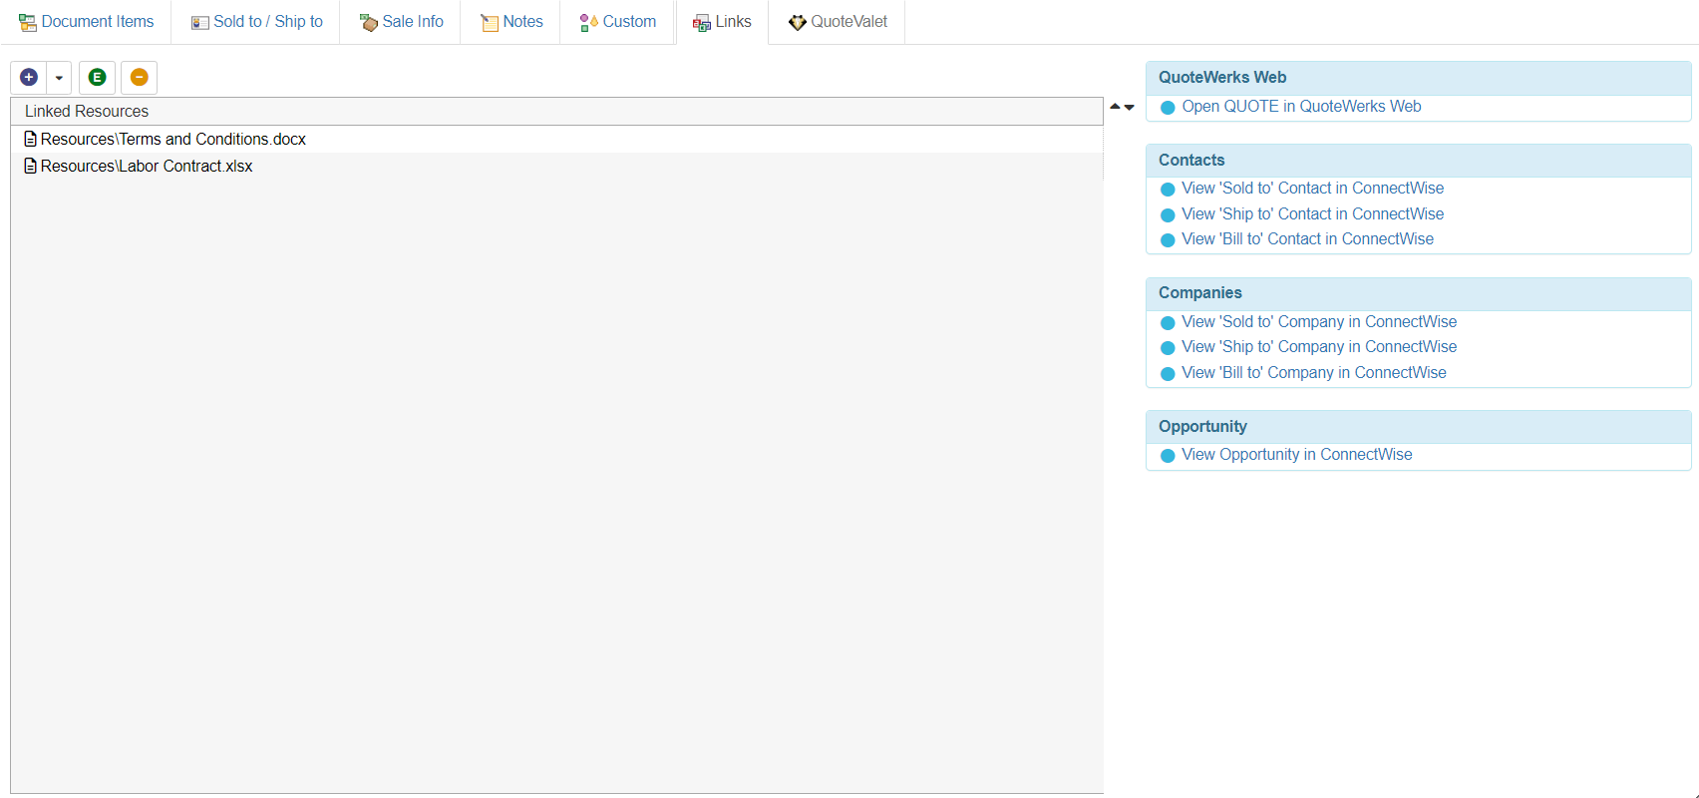Click Open QUOTE in QuoteWerks Web link
The image size is (1699, 798).
(x=1301, y=107)
